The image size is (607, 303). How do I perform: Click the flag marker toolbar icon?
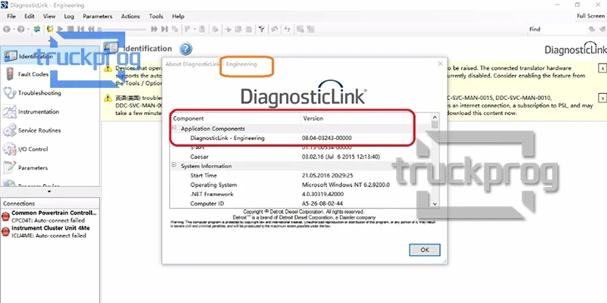click(x=187, y=29)
